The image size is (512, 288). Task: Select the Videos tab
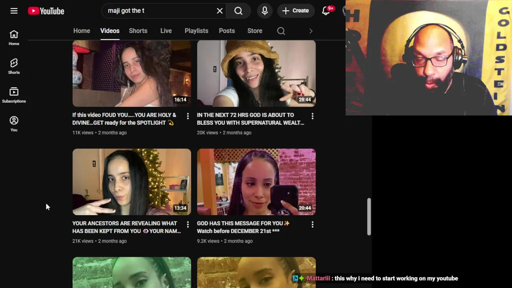point(110,31)
